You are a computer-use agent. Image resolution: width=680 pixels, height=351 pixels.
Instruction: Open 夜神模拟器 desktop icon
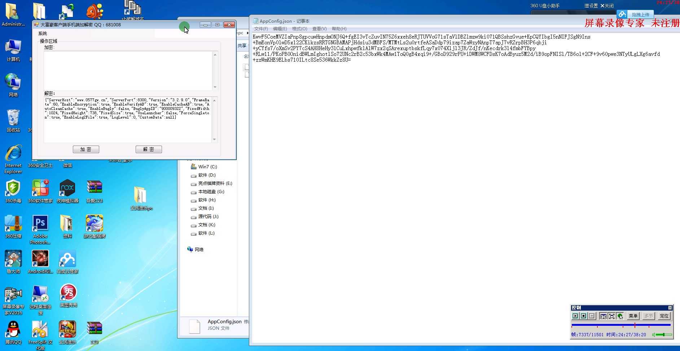(x=67, y=191)
